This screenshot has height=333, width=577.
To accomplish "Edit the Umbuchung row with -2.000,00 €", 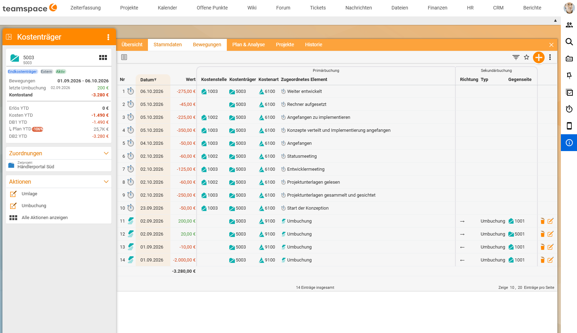I will click(x=551, y=260).
